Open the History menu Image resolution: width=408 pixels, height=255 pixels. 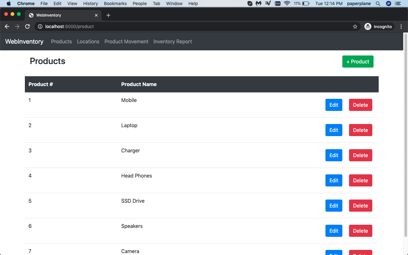pos(91,4)
